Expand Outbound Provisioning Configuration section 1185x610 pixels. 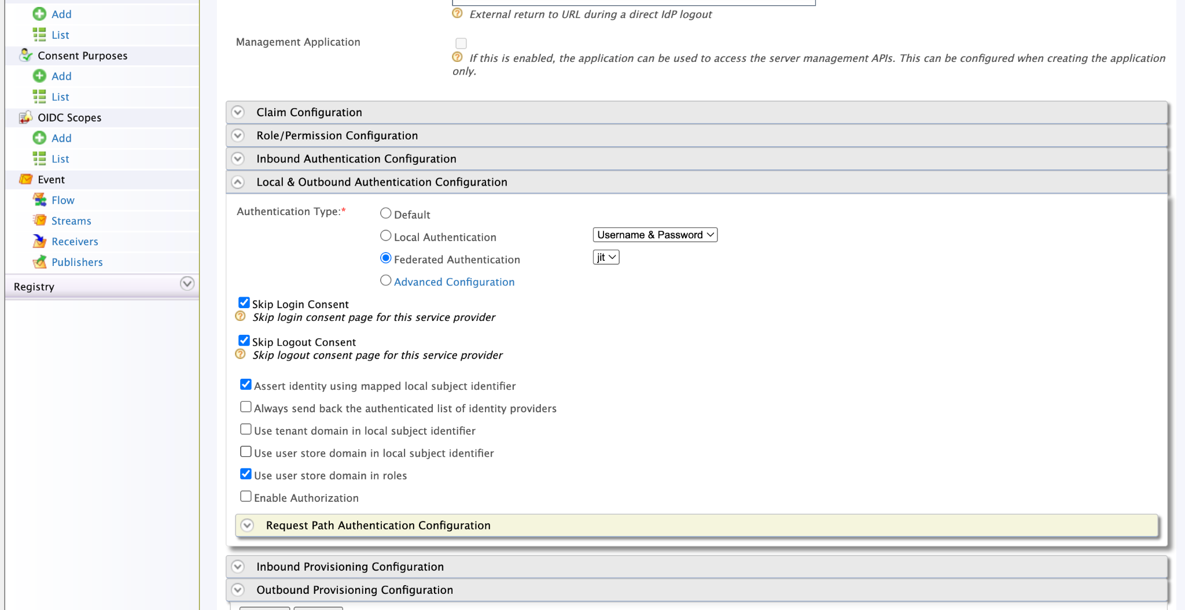click(x=697, y=590)
